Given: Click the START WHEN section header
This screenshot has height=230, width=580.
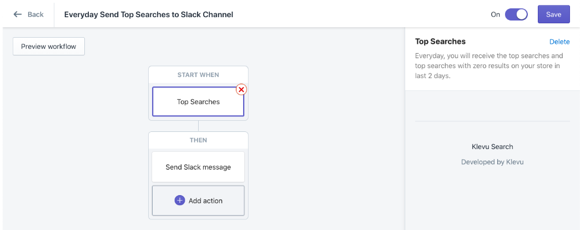Looking at the screenshot, I should (x=198, y=75).
